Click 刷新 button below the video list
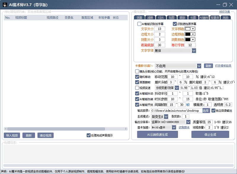 pos(29,135)
